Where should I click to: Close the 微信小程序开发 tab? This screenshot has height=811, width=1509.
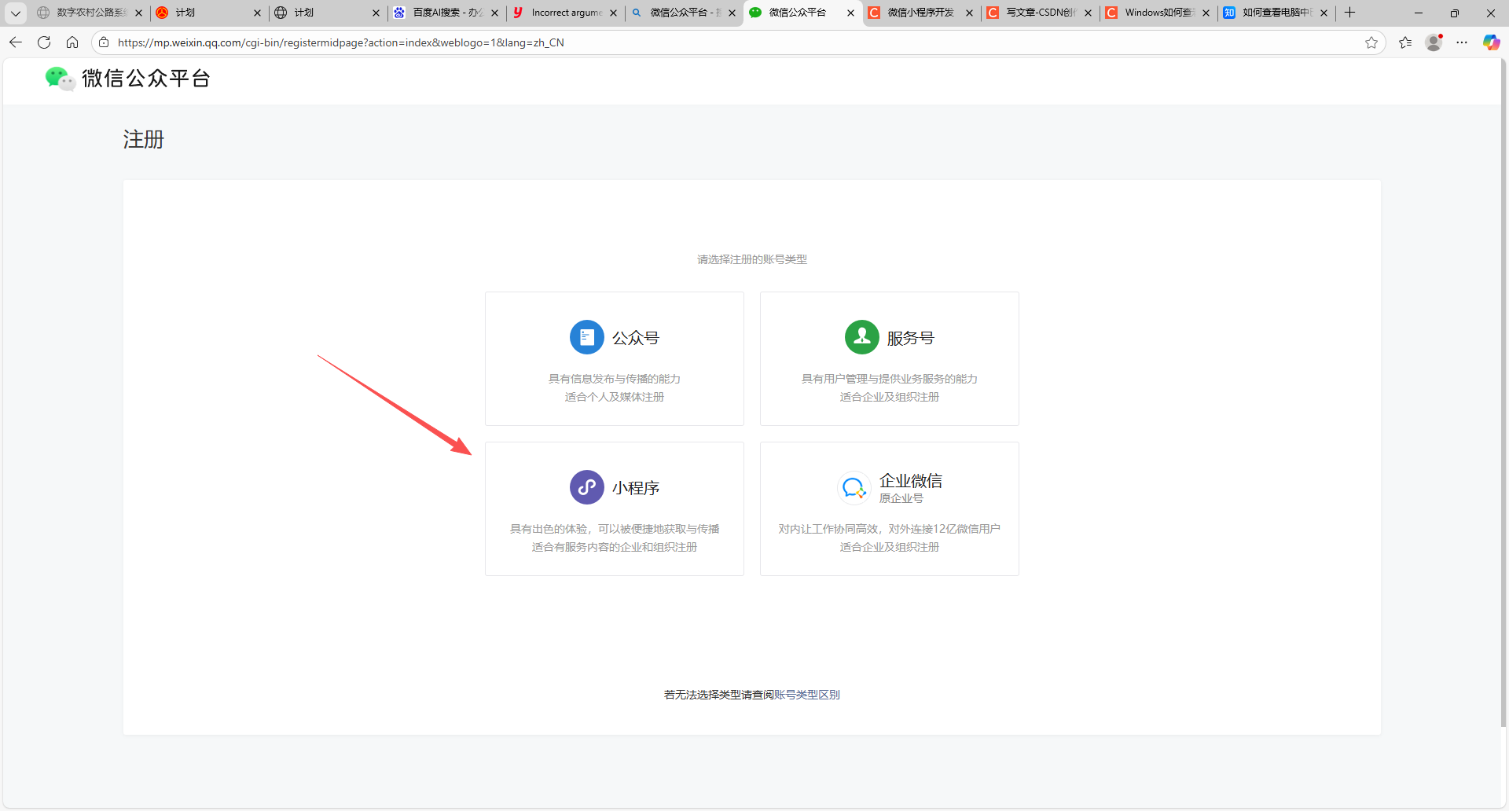tap(969, 13)
